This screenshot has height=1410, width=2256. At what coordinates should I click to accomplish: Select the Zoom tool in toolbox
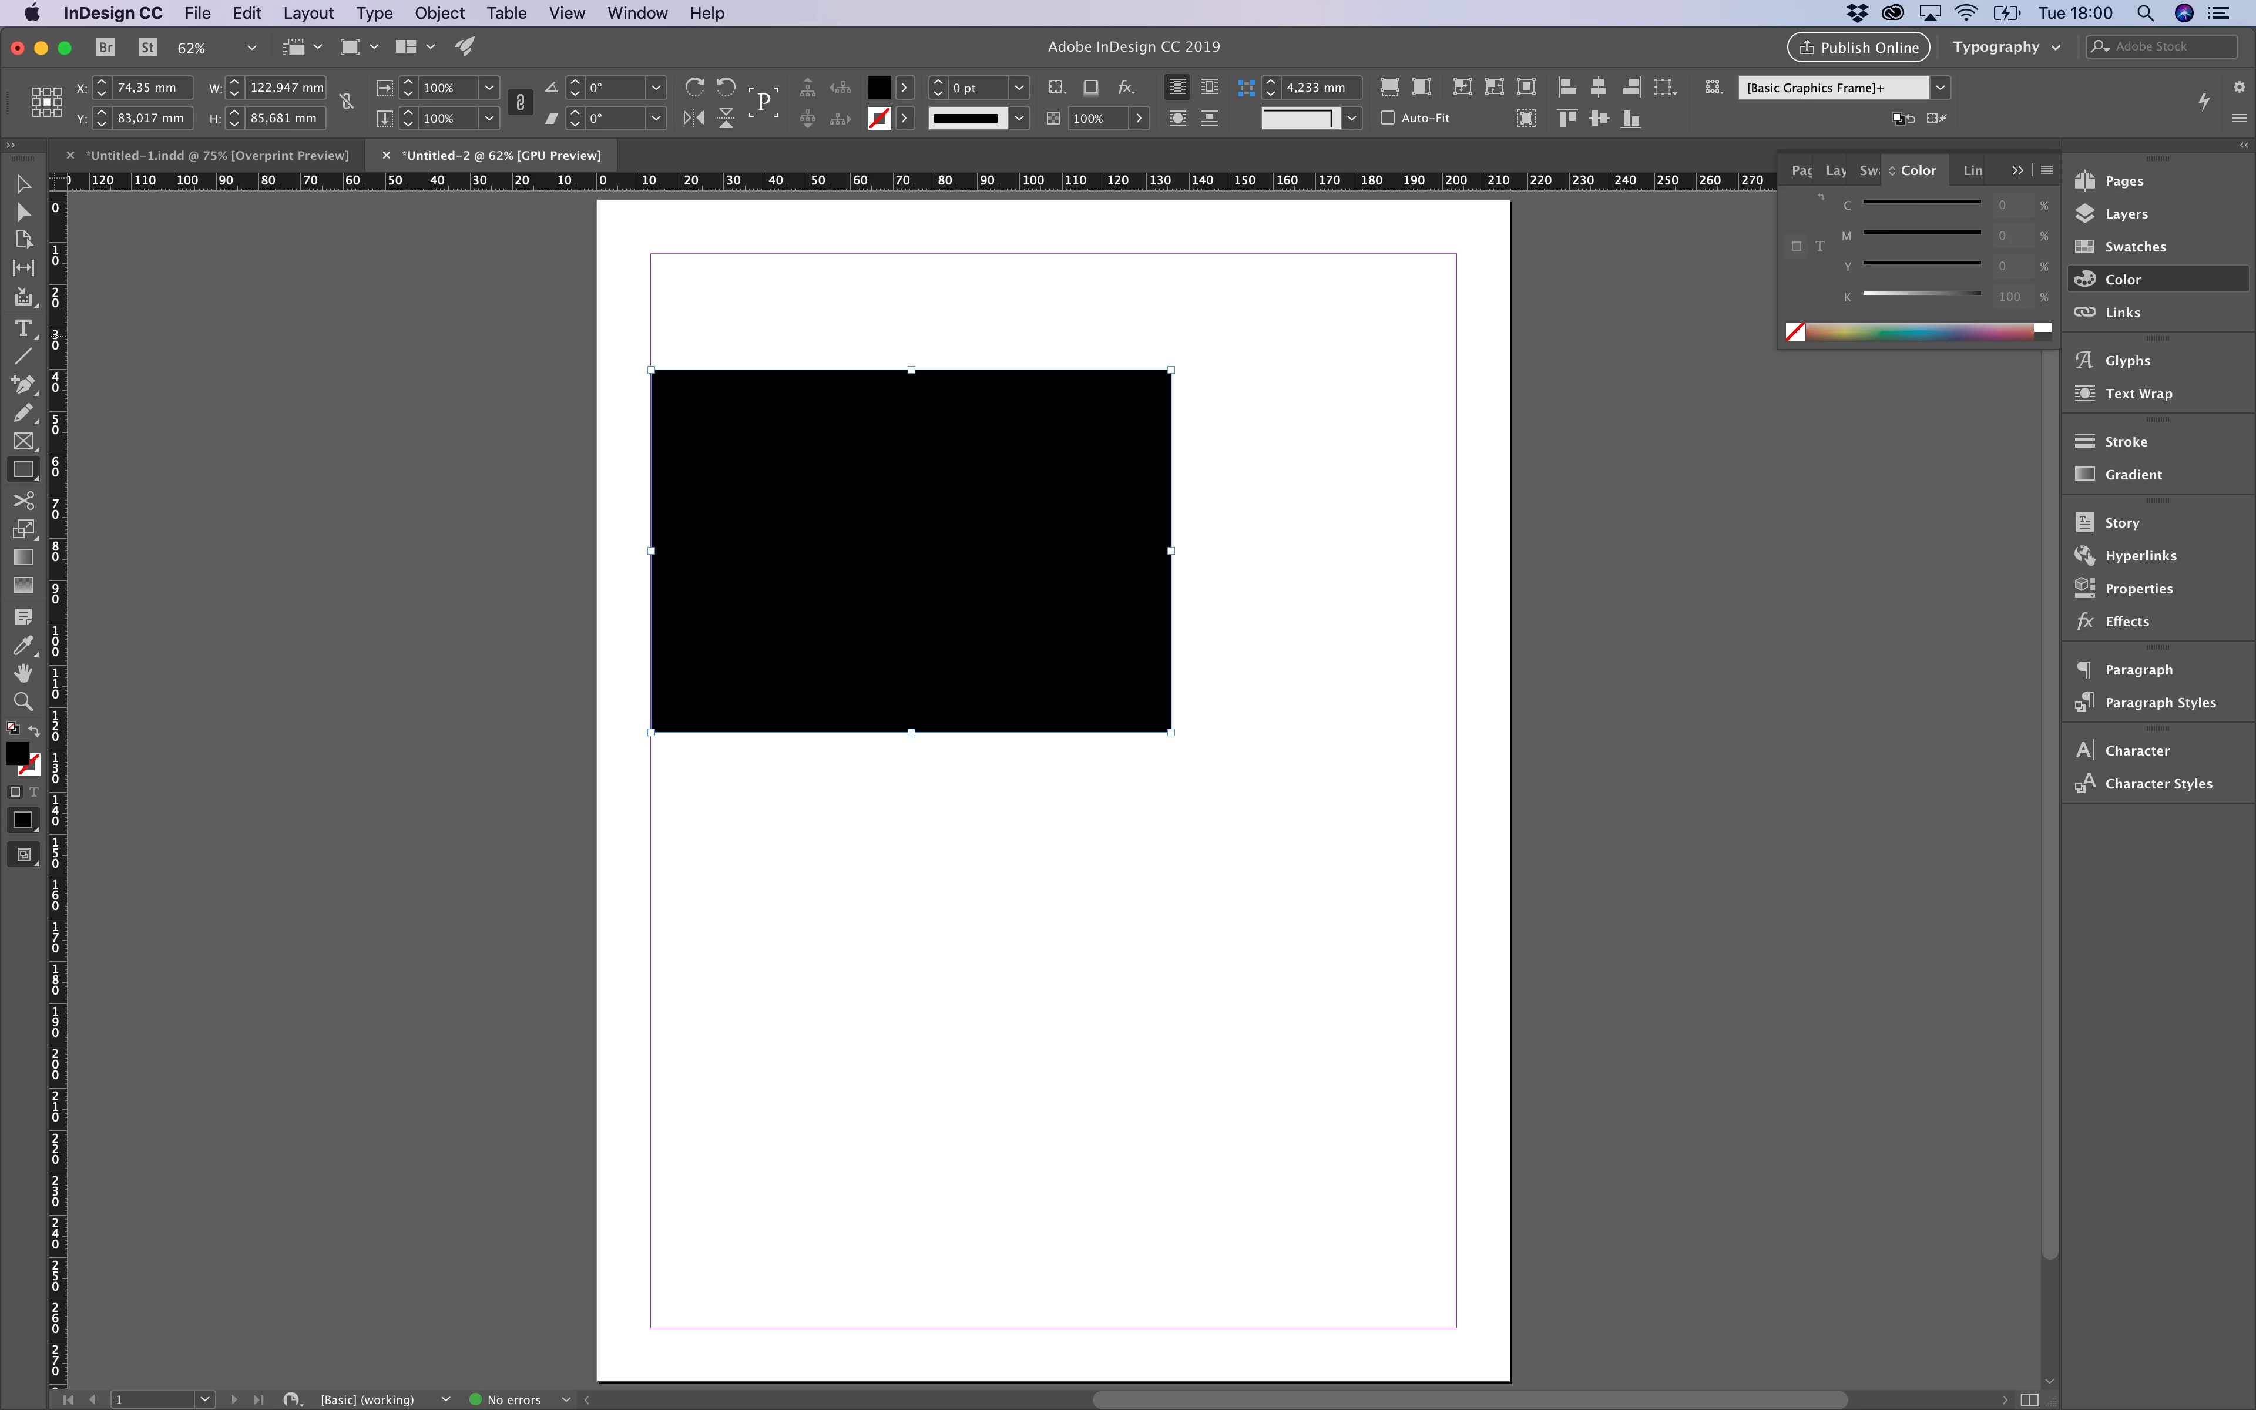[x=22, y=701]
